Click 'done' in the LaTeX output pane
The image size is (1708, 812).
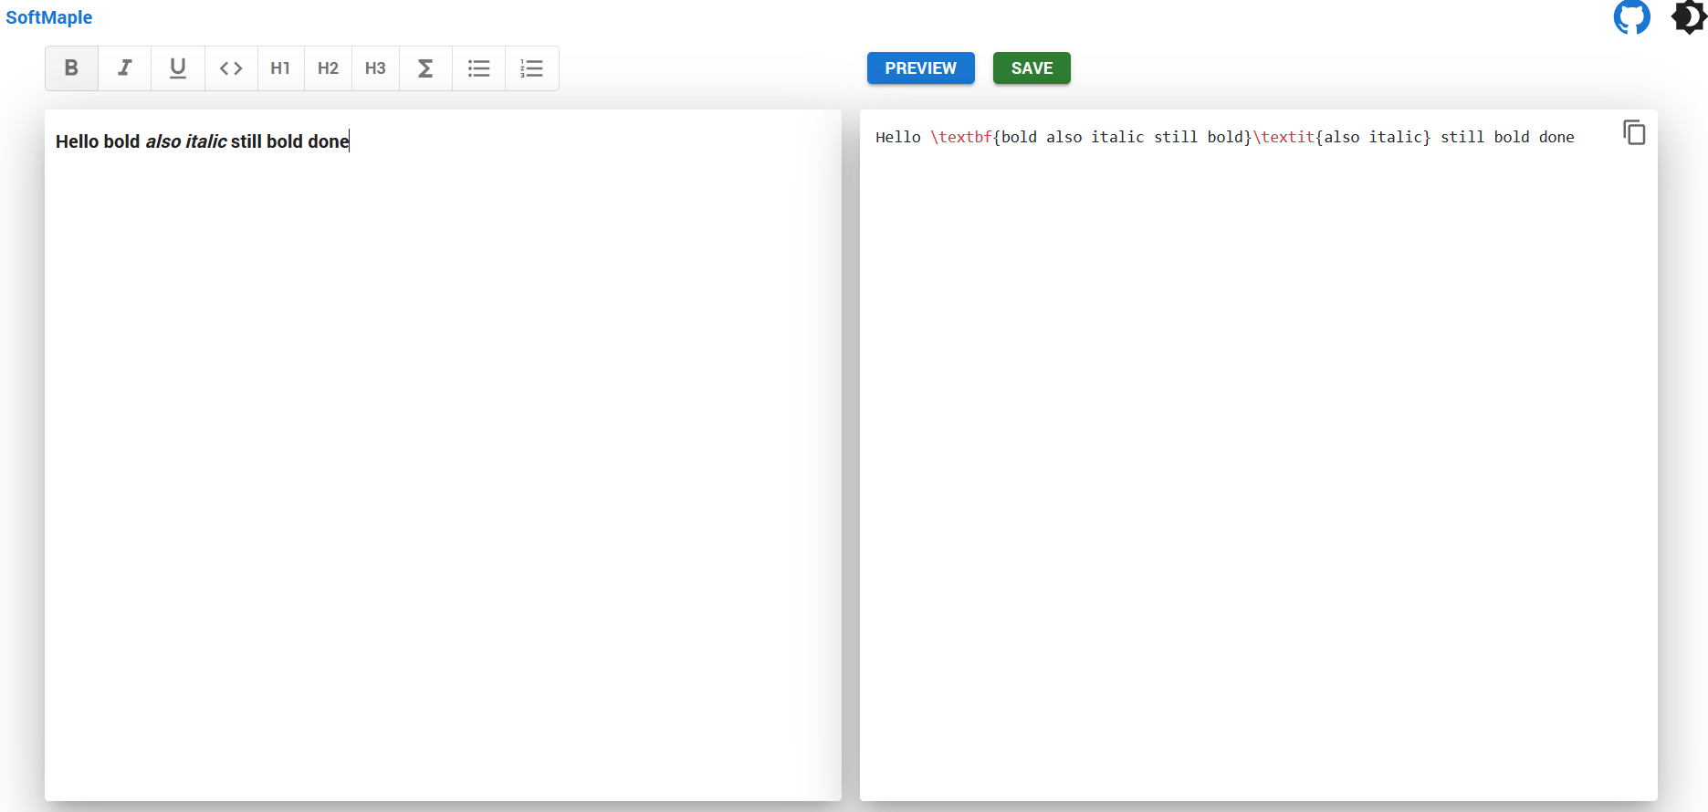1556,137
